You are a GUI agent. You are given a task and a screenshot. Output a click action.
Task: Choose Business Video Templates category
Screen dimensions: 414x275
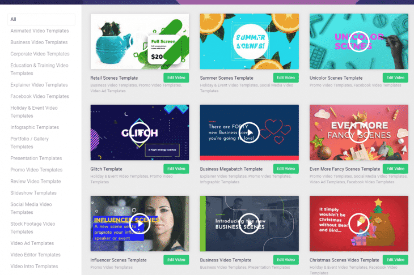click(x=39, y=42)
